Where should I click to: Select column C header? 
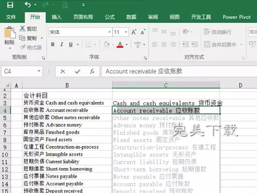coord(166,85)
